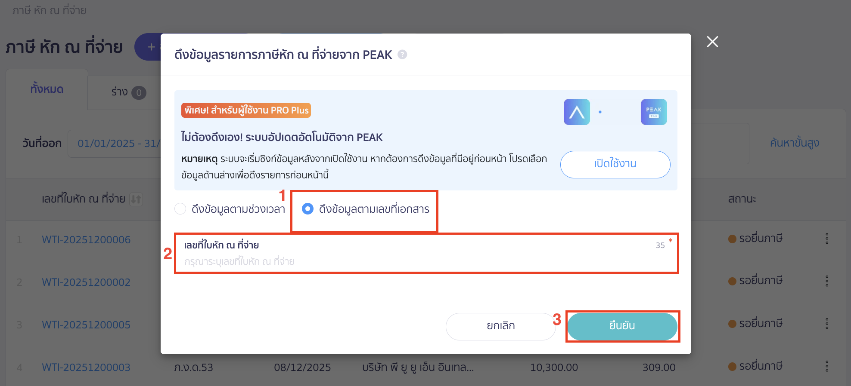Open the three-dot menu for WTI-20251200002
Viewport: 851px width, 386px height.
pyautogui.click(x=827, y=282)
